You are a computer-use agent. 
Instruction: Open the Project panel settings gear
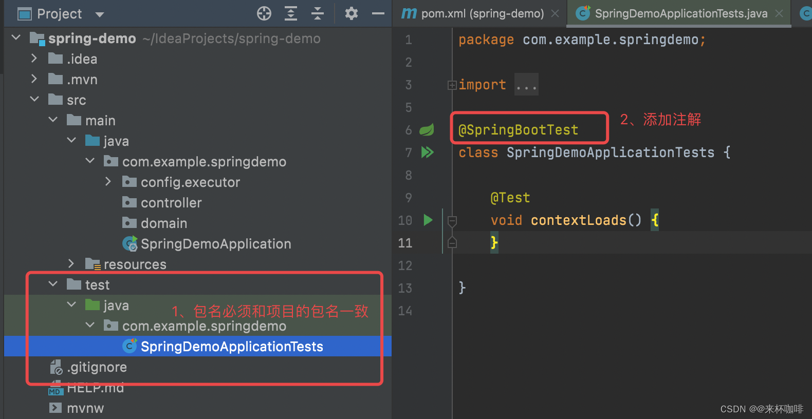pyautogui.click(x=352, y=13)
